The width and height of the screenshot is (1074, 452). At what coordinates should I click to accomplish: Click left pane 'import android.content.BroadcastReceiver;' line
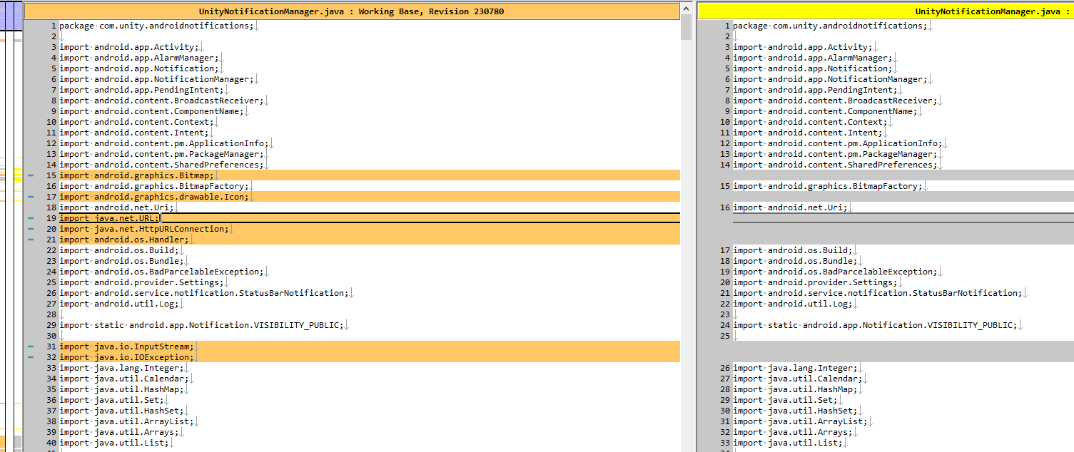161,101
